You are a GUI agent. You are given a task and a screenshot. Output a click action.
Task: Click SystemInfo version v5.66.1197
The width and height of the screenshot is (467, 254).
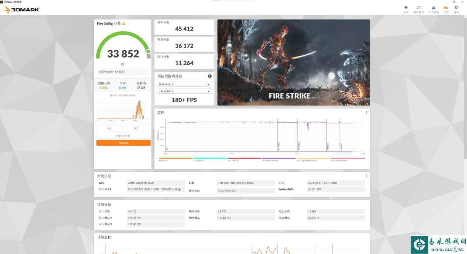click(x=336, y=189)
